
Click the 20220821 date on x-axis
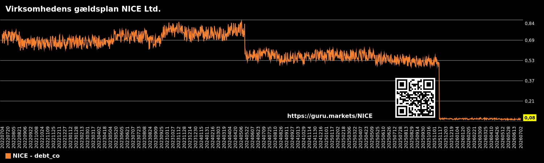pos(19,137)
